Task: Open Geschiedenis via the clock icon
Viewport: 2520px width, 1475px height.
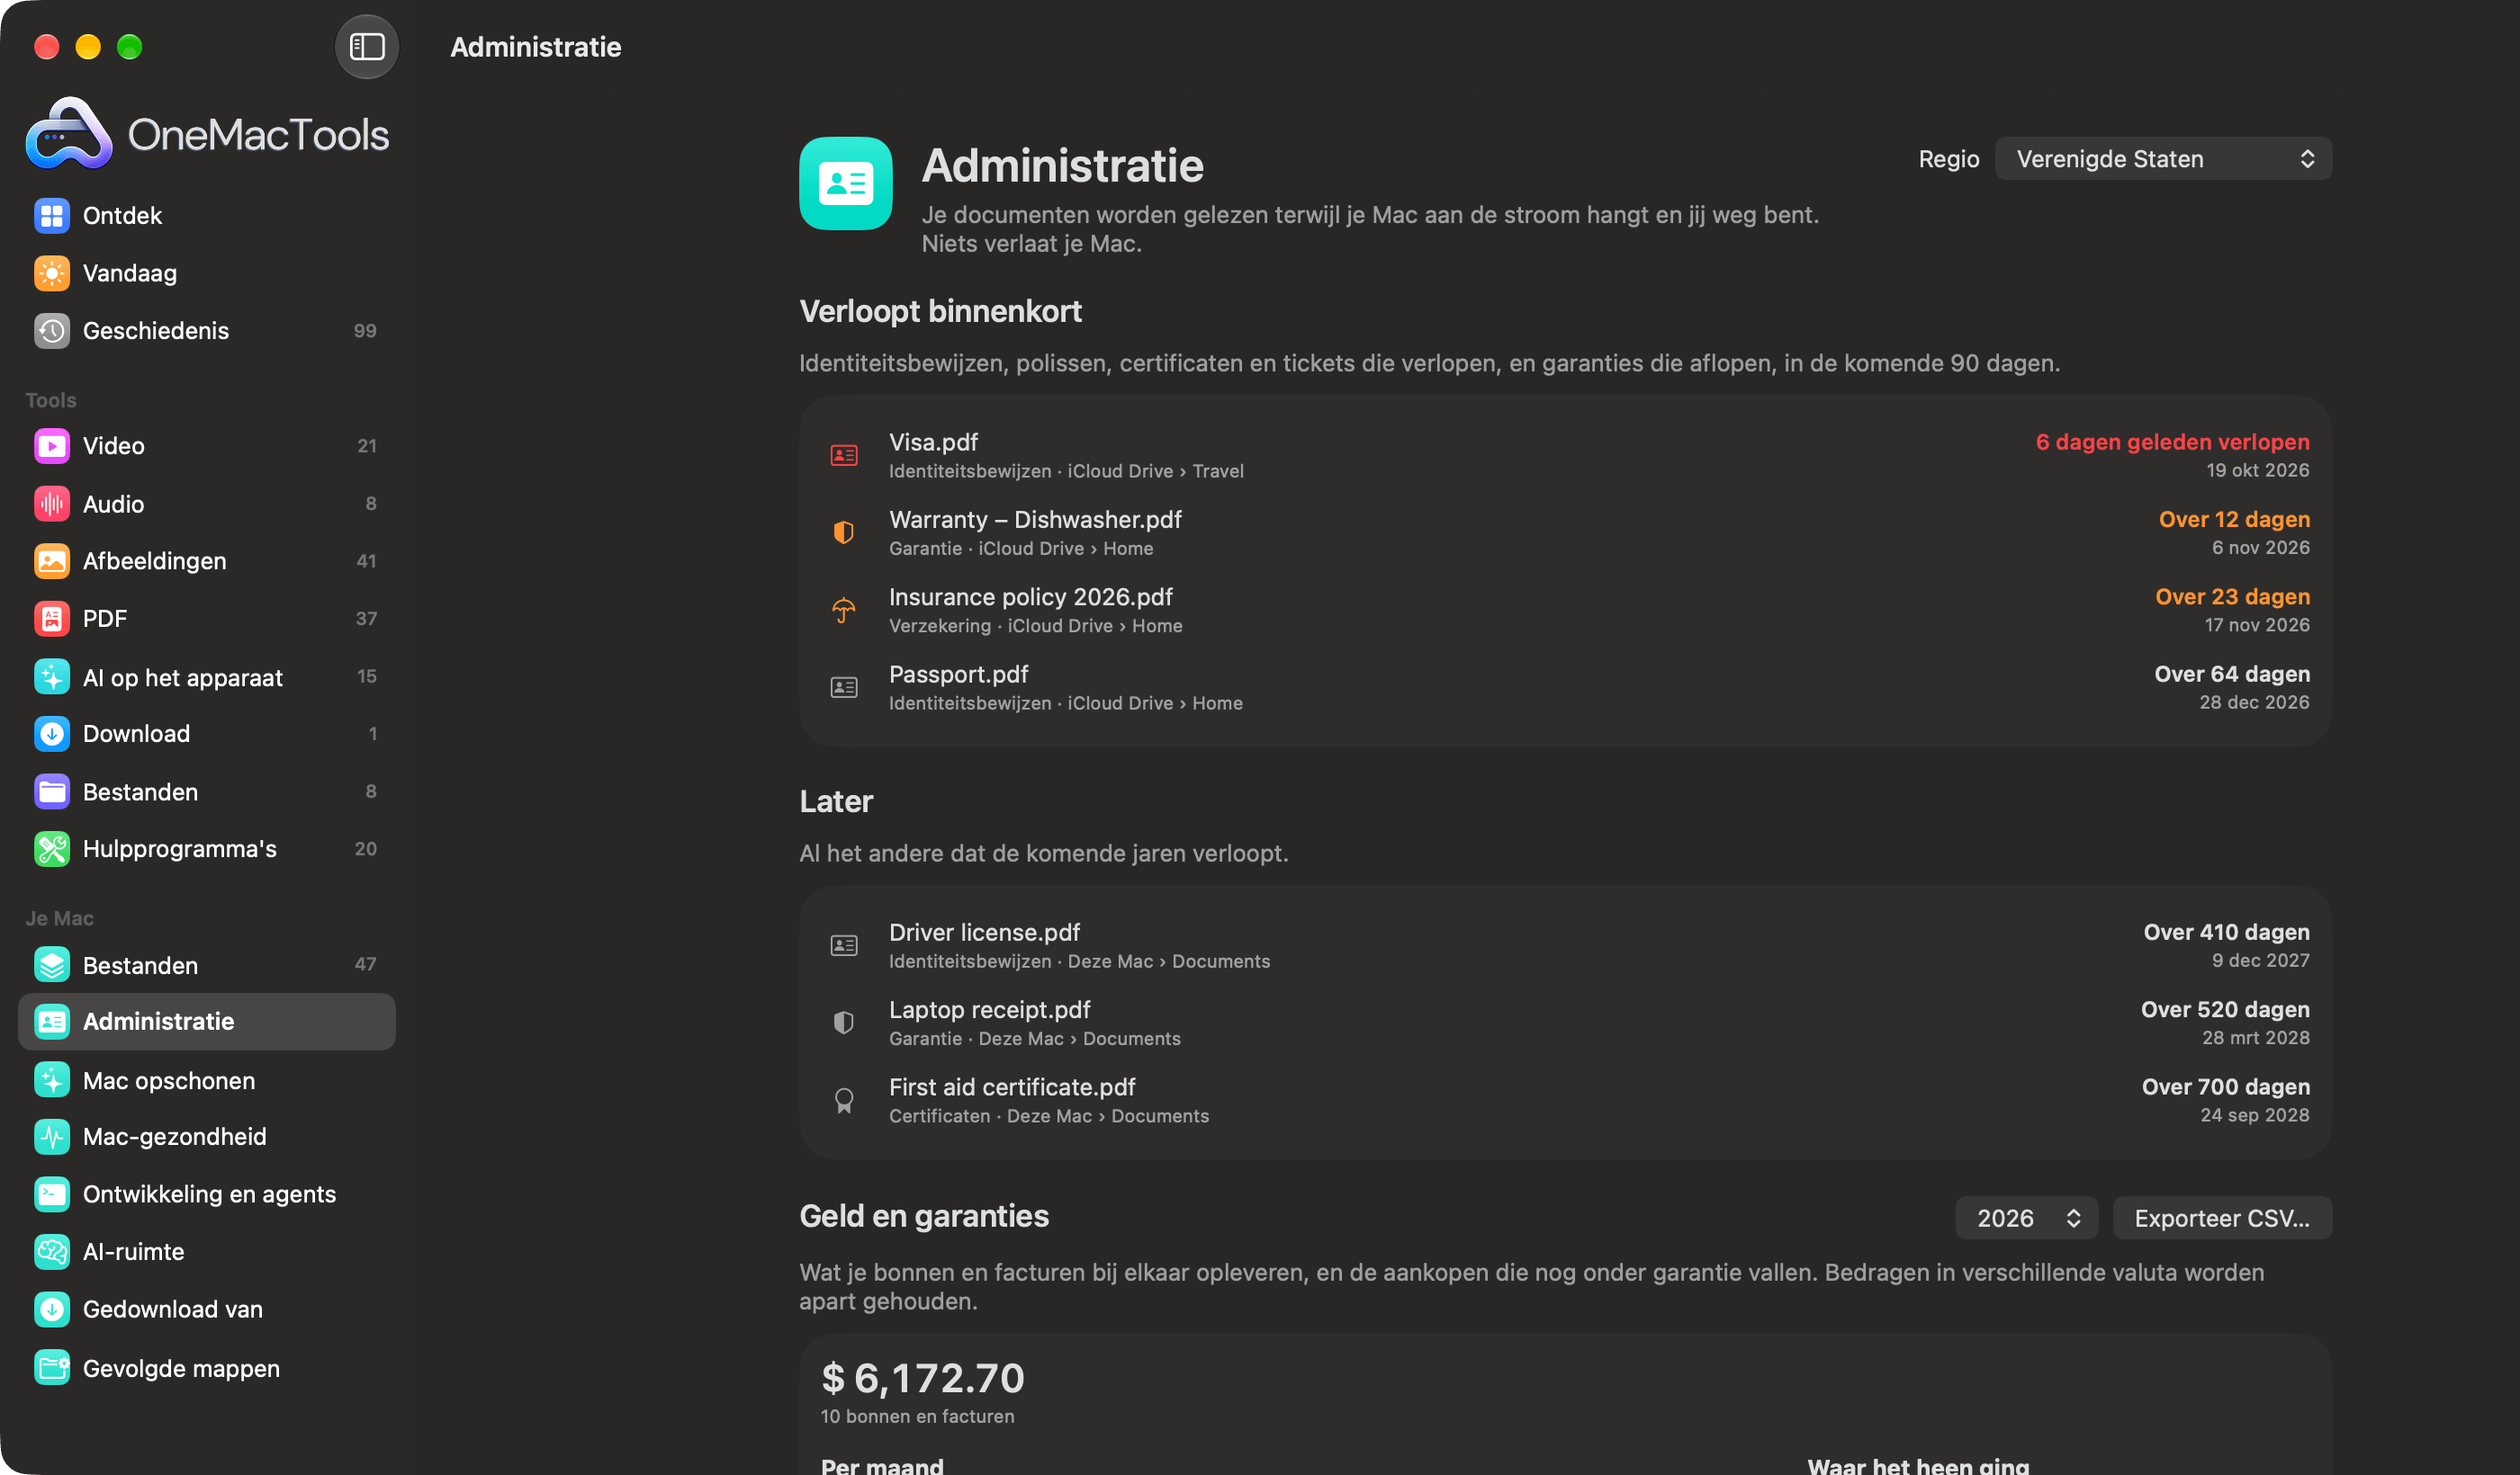Action: coord(52,331)
